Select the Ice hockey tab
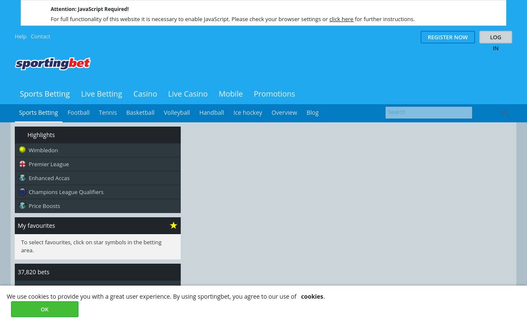Image resolution: width=527 pixels, height=324 pixels. [x=247, y=113]
